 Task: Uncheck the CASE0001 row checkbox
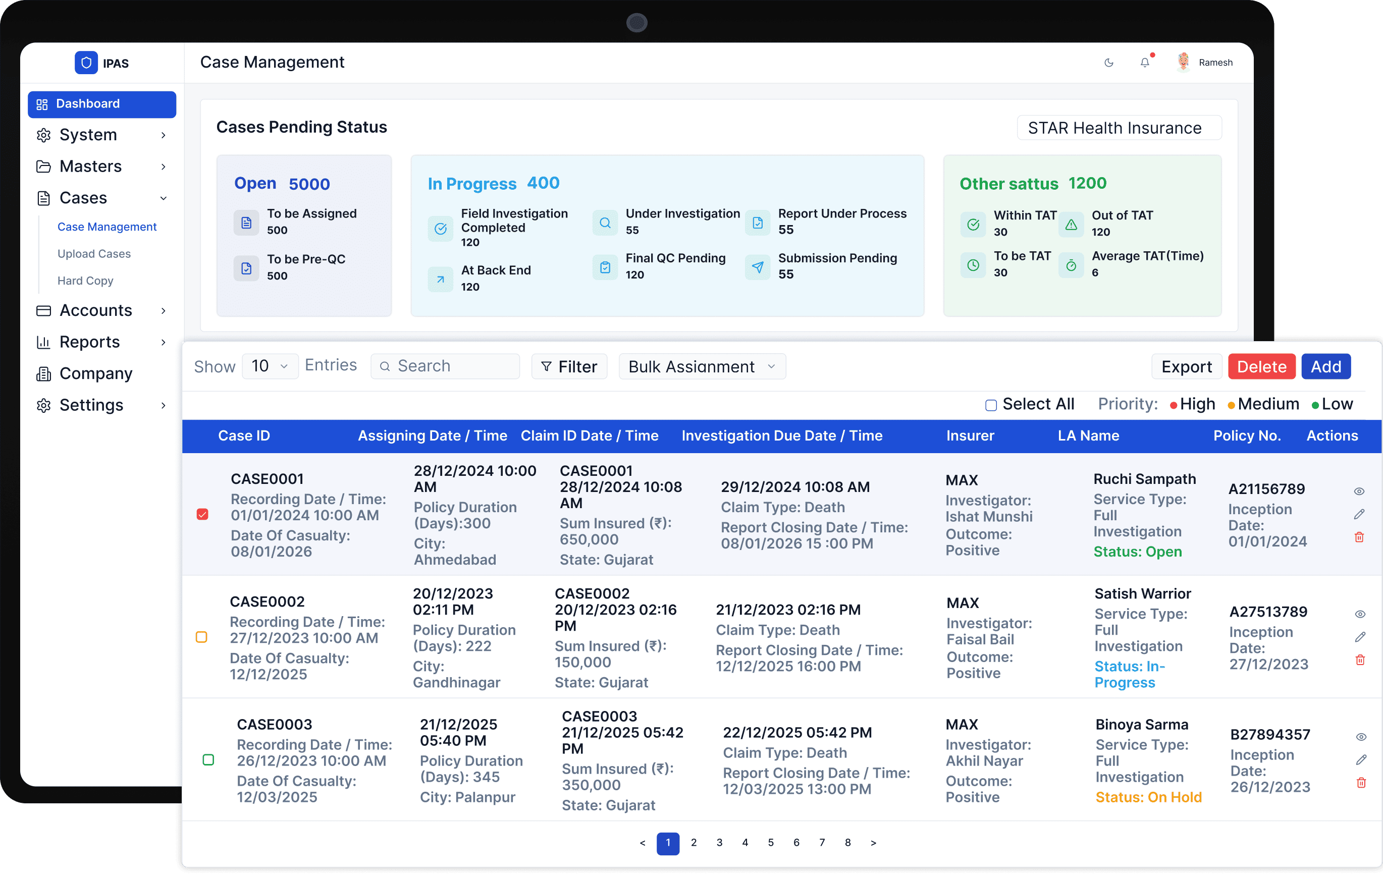(202, 514)
